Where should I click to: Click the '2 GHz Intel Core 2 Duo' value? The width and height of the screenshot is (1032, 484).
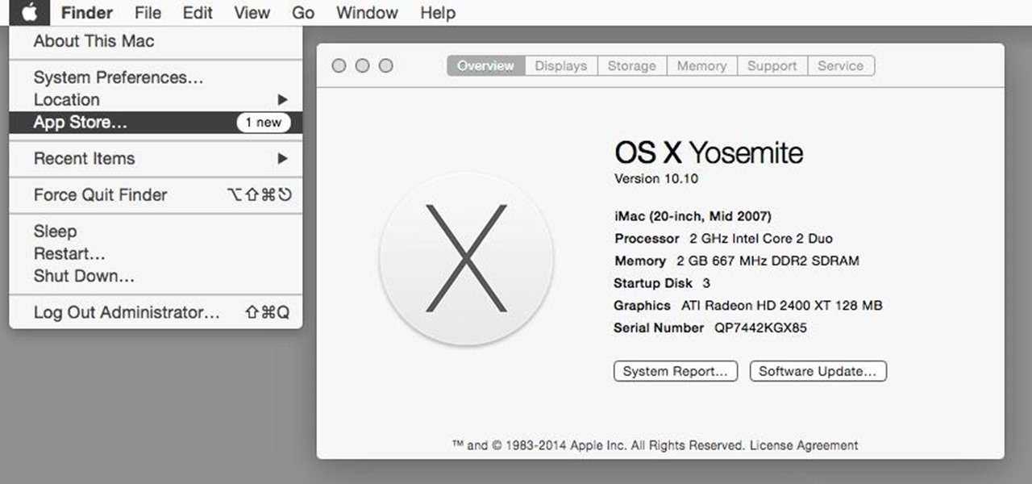click(761, 239)
